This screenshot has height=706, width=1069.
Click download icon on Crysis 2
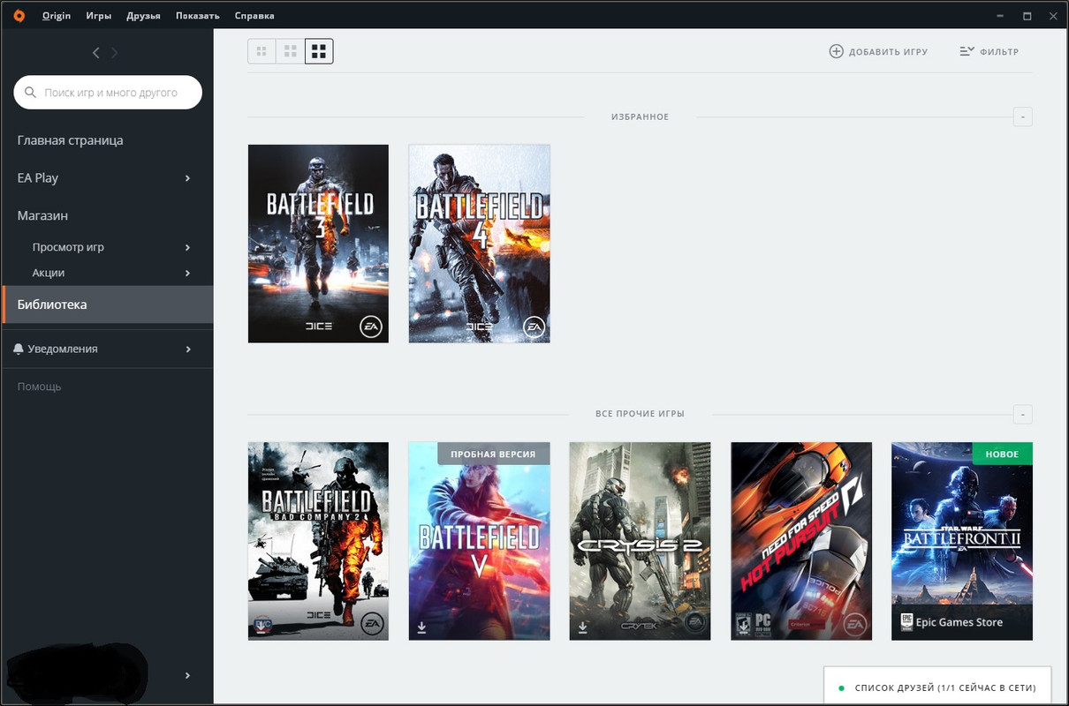click(582, 627)
